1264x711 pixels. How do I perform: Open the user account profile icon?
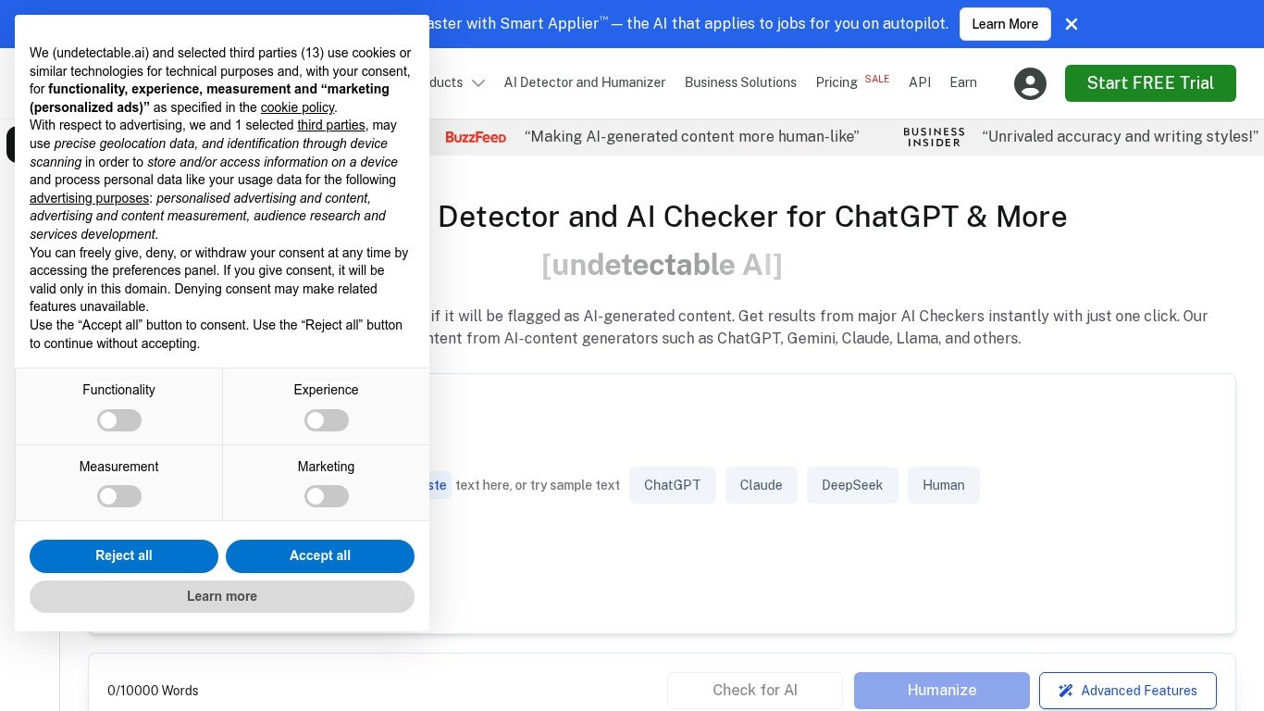(1030, 83)
